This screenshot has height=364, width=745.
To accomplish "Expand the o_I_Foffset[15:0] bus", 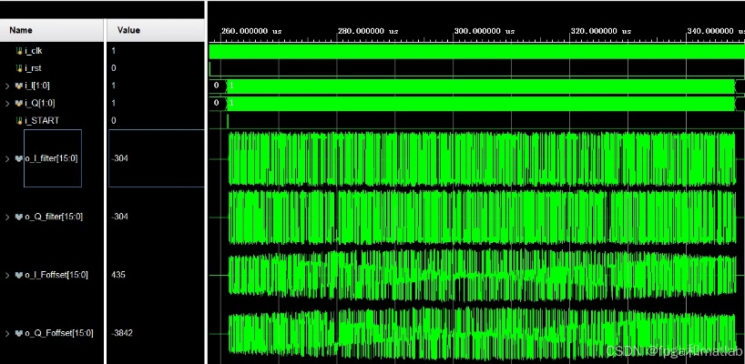I will (x=7, y=275).
